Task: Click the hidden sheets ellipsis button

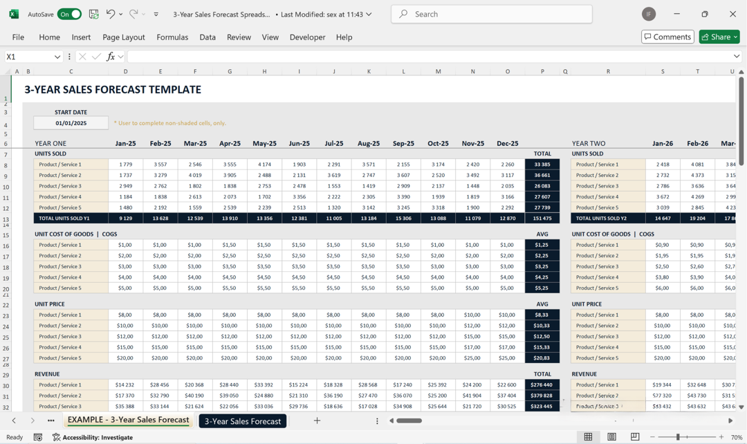Action: coord(51,420)
